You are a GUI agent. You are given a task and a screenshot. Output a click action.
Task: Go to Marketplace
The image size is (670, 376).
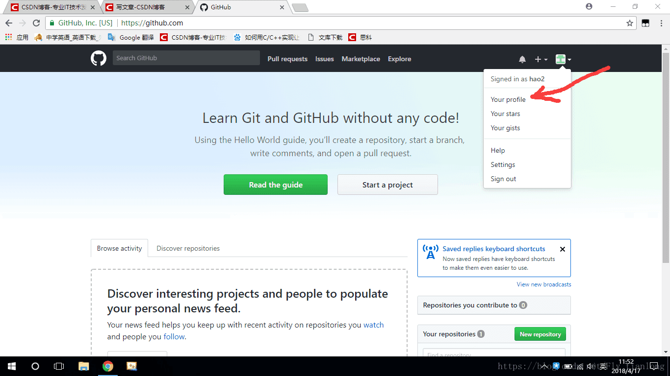pyautogui.click(x=361, y=59)
